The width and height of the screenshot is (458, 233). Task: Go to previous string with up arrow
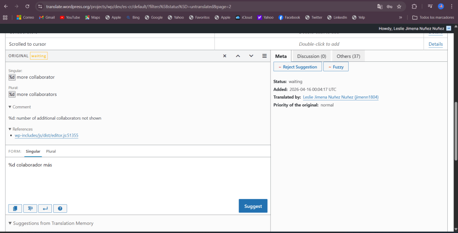238,56
